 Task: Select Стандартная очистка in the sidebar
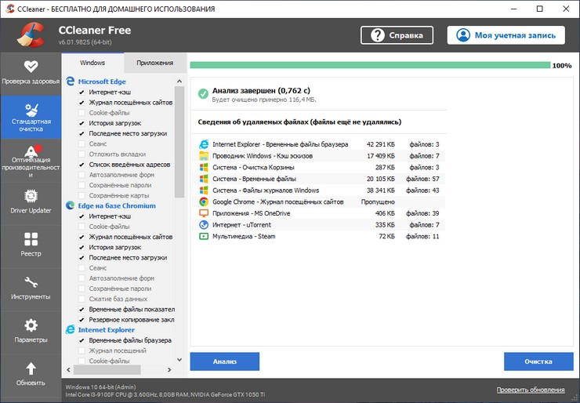[x=31, y=117]
